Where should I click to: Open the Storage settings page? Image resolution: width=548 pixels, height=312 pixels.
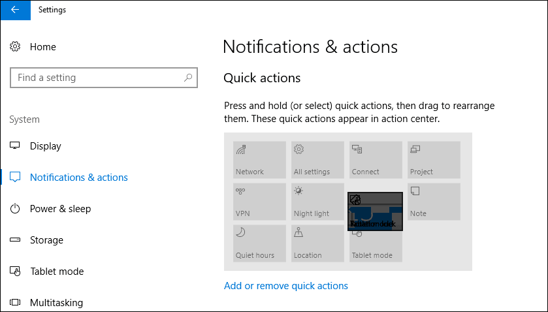(46, 240)
